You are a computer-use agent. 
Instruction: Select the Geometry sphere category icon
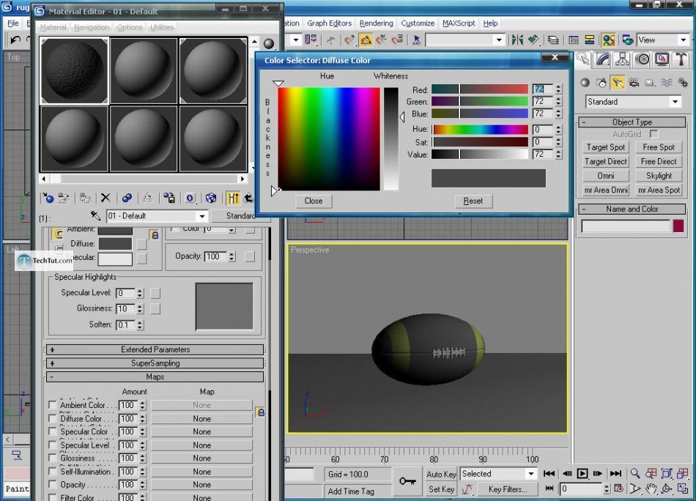click(585, 83)
